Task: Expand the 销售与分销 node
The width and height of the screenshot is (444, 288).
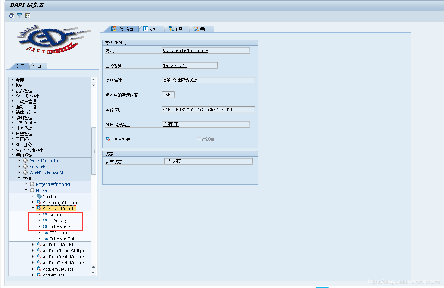Action: pyautogui.click(x=12, y=112)
